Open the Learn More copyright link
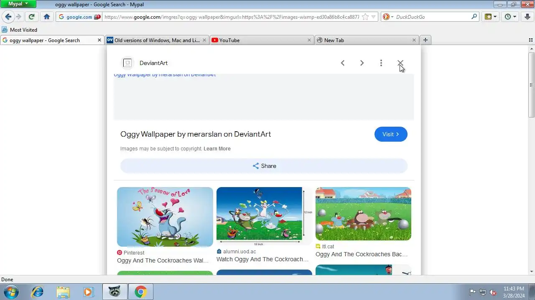535x300 pixels. pos(217,149)
